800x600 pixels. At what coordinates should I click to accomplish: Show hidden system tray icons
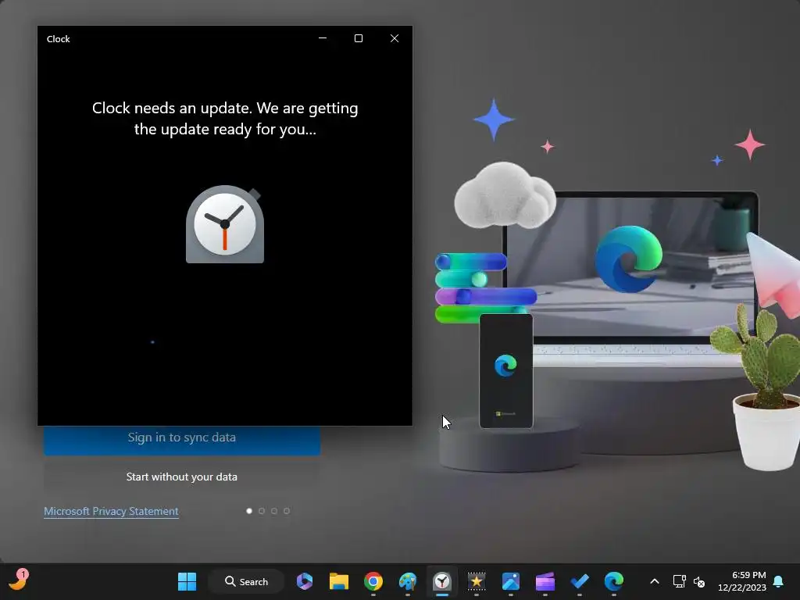click(x=655, y=581)
